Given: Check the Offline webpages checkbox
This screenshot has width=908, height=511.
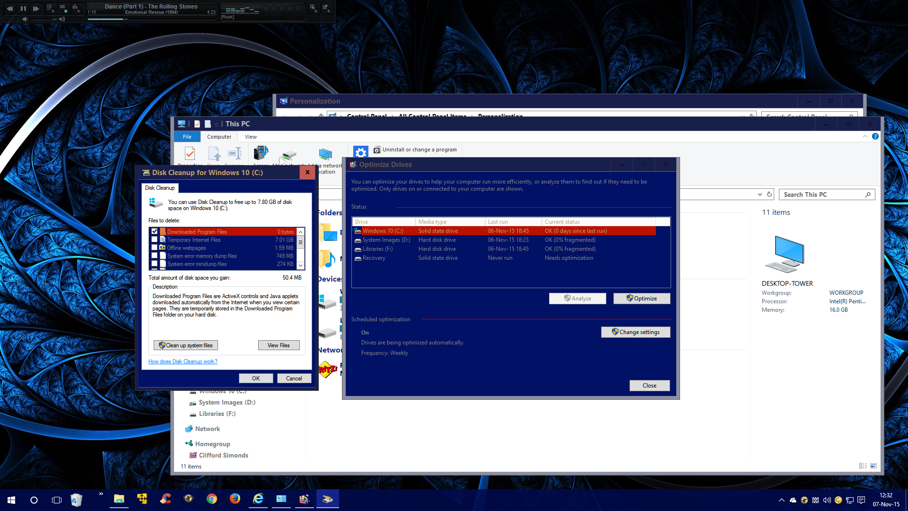Looking at the screenshot, I should point(155,248).
